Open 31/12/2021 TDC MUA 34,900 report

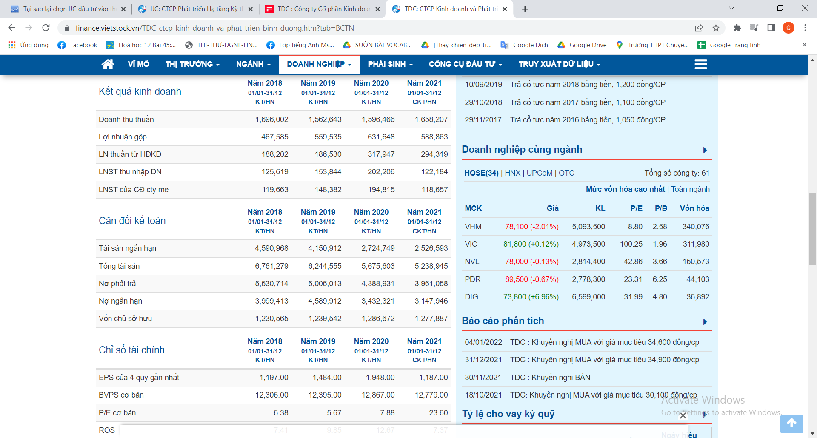coord(604,360)
